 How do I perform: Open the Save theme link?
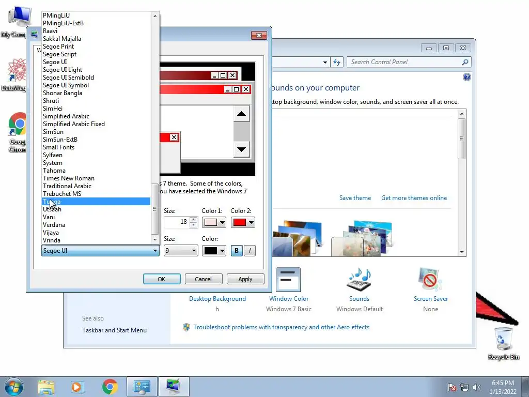tap(355, 198)
